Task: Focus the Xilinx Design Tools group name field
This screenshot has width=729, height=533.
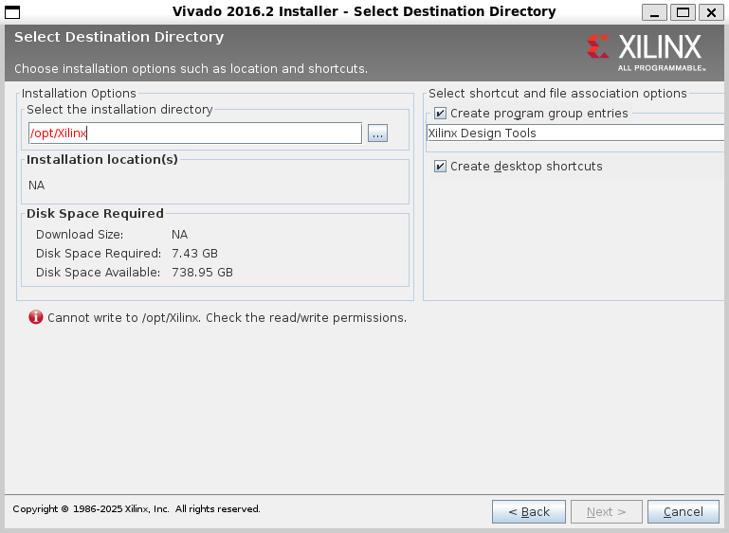Action: [x=574, y=133]
